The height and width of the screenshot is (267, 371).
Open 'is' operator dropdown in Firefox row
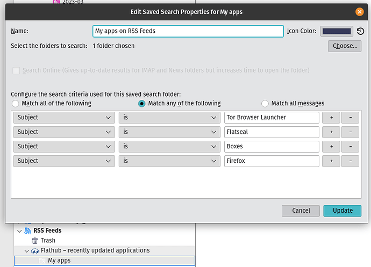(x=169, y=161)
